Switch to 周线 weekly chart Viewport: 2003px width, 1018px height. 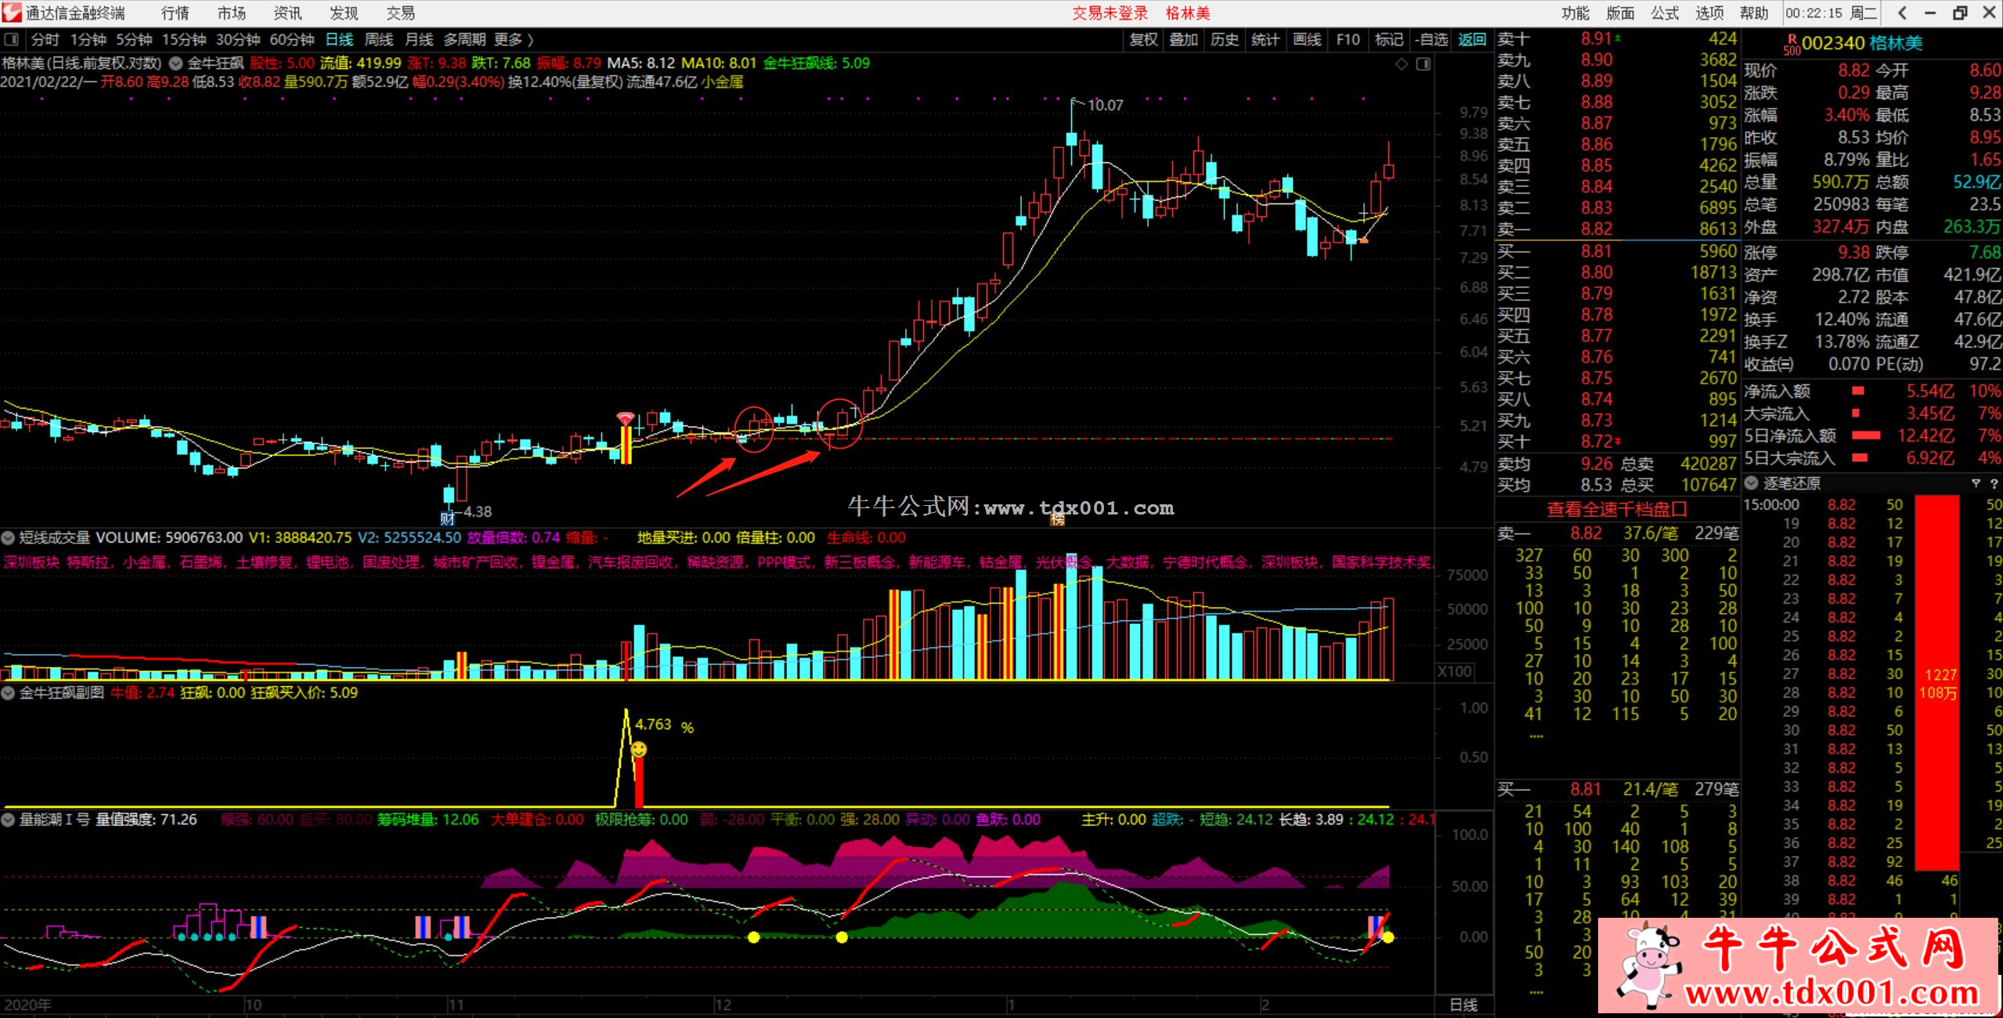pyautogui.click(x=379, y=39)
